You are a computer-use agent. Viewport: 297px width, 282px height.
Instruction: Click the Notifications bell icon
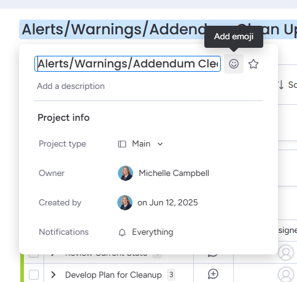[122, 232]
